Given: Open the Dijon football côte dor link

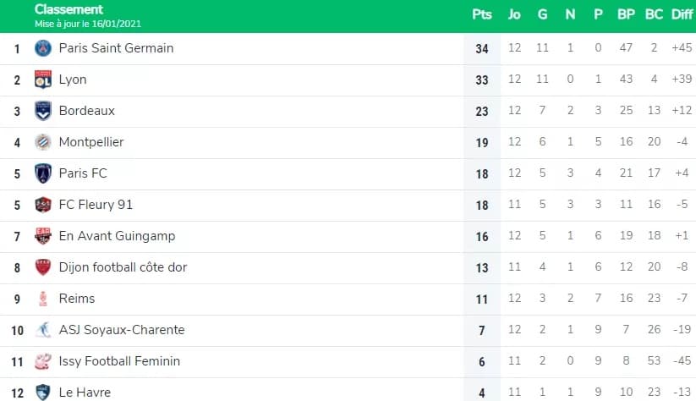Looking at the screenshot, I should [x=123, y=267].
